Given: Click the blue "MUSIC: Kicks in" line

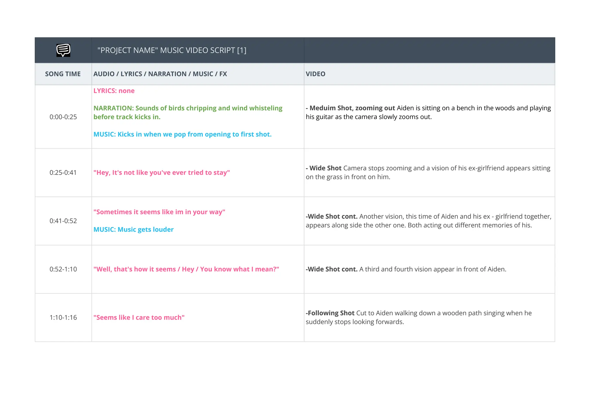Looking at the screenshot, I should point(182,134).
